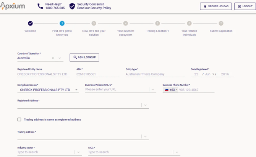Click the SECURE UPLOAD button
The width and height of the screenshot is (256, 157).
(x=216, y=6)
